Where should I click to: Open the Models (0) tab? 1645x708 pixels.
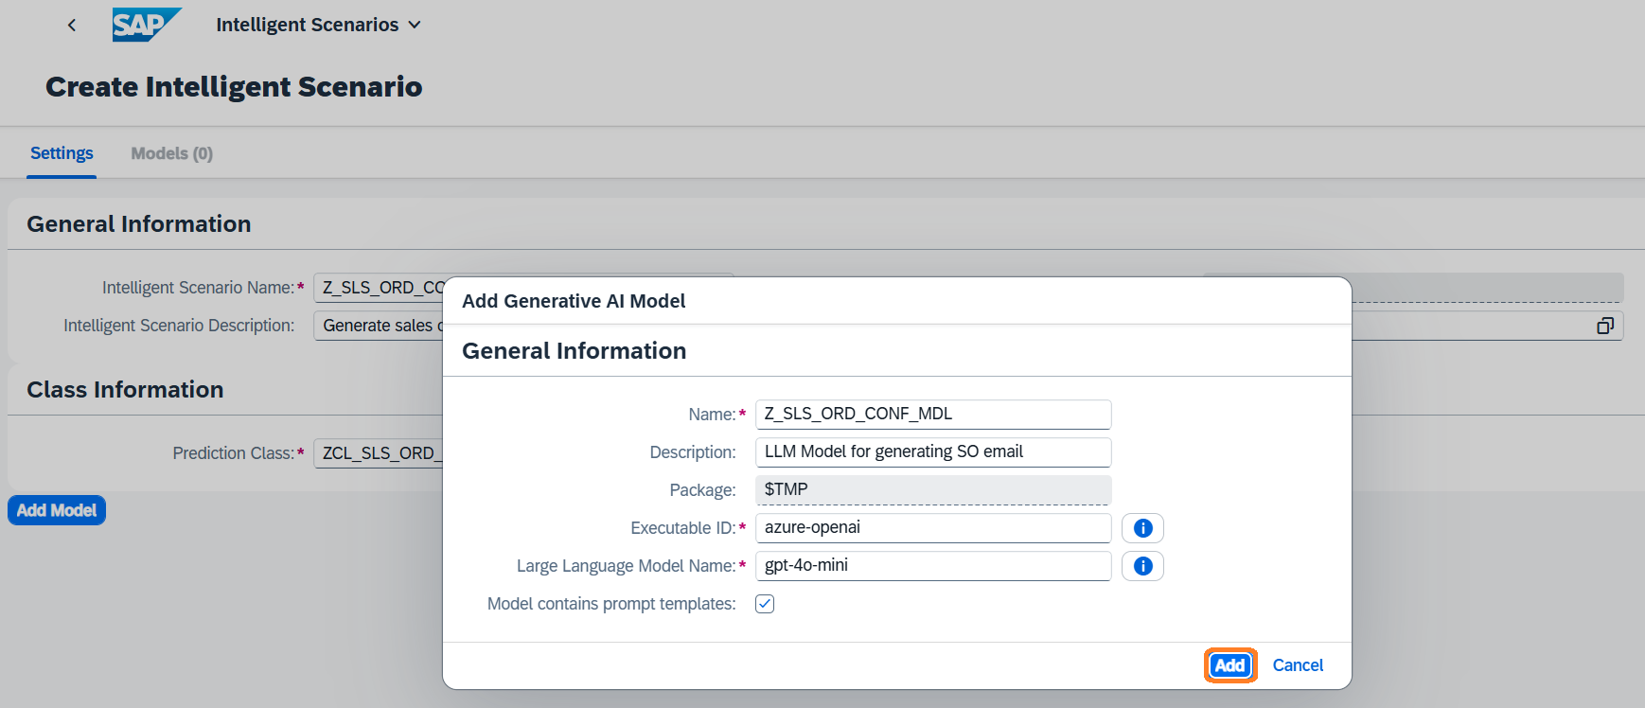tap(171, 153)
